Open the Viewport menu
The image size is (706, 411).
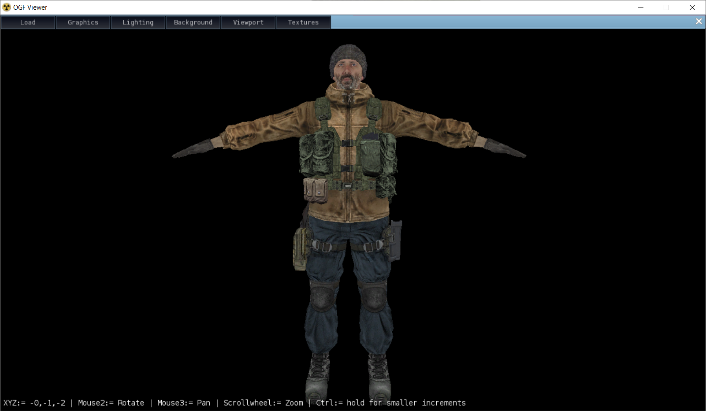tap(248, 22)
